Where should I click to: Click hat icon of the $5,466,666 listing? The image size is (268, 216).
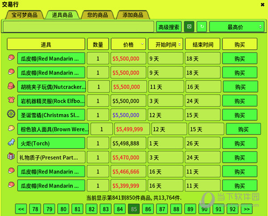click(11, 170)
